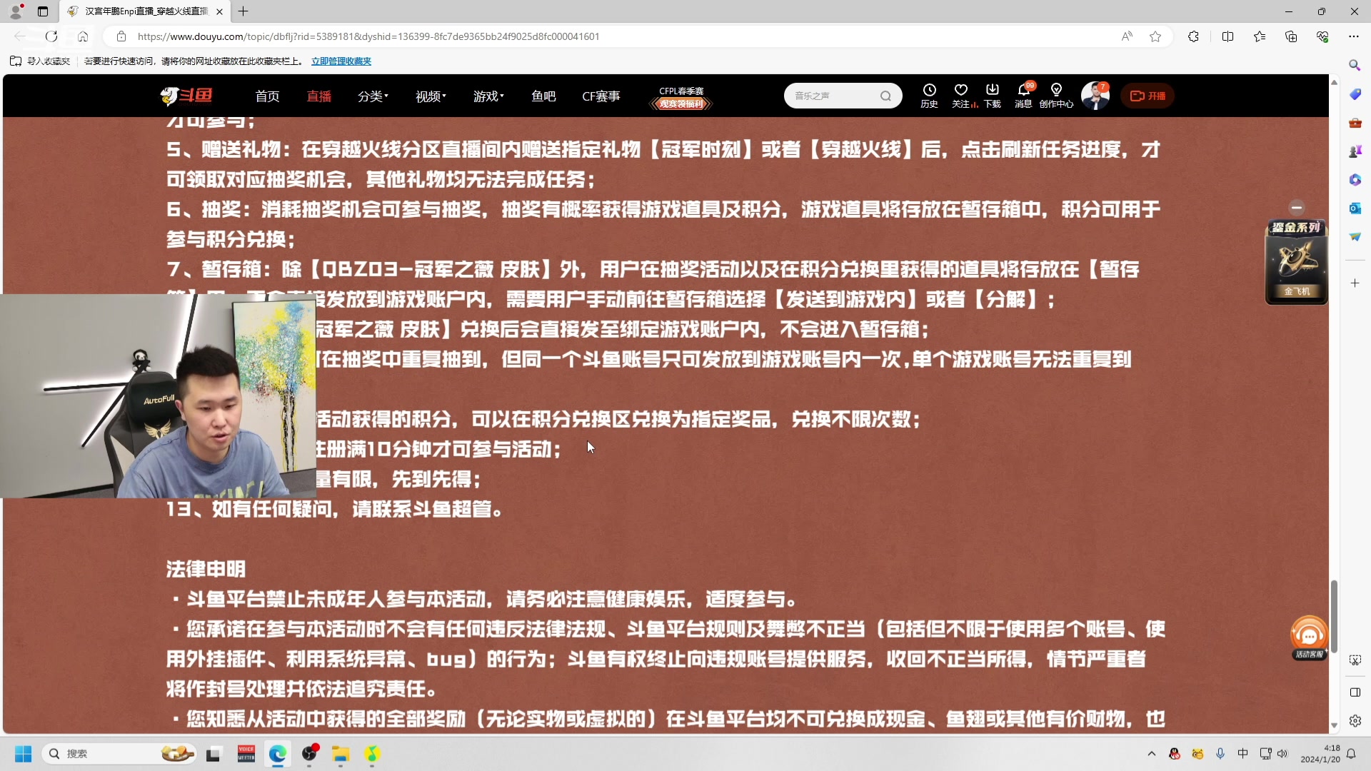Show hidden system tray icons
Screen dimensions: 1371x771
(1151, 754)
